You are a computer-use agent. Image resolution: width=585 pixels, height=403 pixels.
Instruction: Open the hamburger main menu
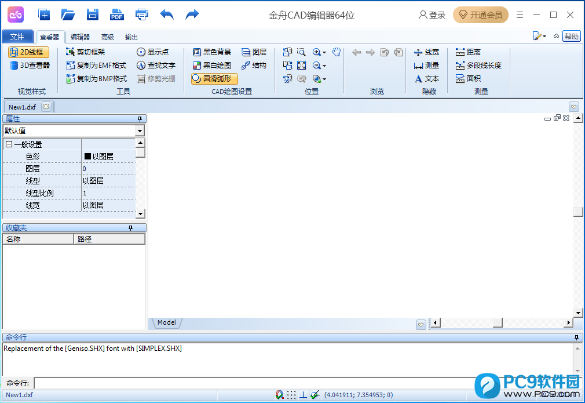[x=520, y=15]
